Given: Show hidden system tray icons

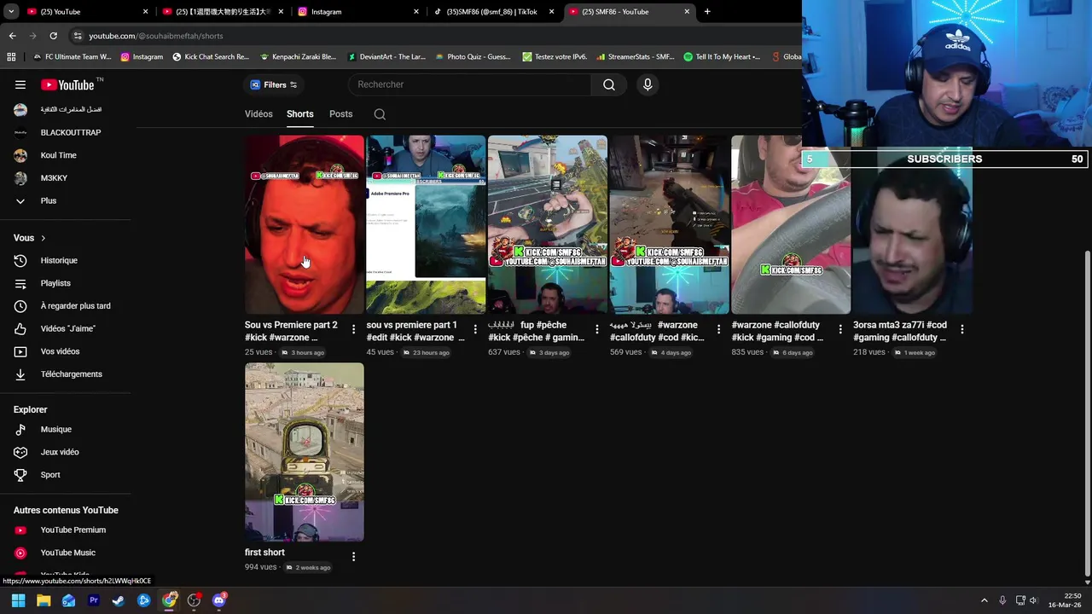Looking at the screenshot, I should [984, 600].
